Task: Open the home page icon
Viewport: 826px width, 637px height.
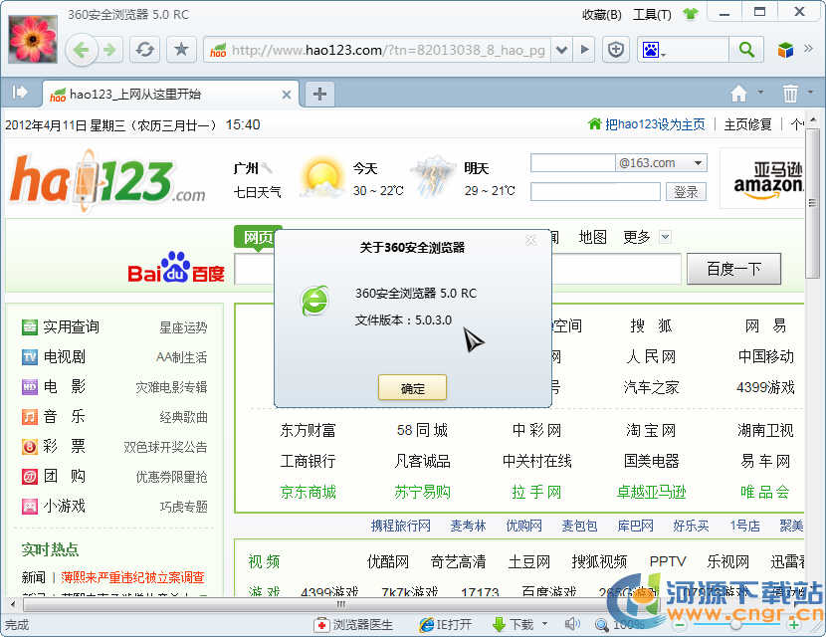Action: [738, 94]
